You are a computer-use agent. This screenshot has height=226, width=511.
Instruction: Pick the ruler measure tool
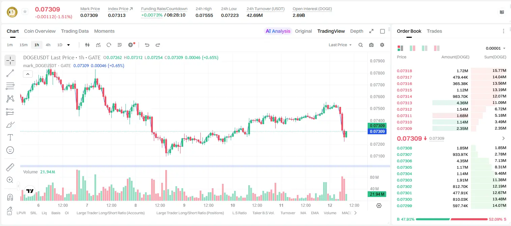coord(10,167)
